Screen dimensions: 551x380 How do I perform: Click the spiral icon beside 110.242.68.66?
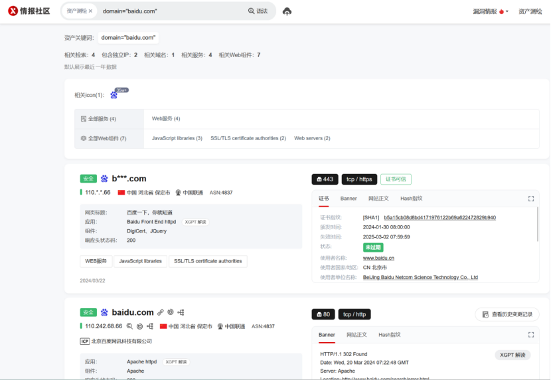tap(140, 326)
